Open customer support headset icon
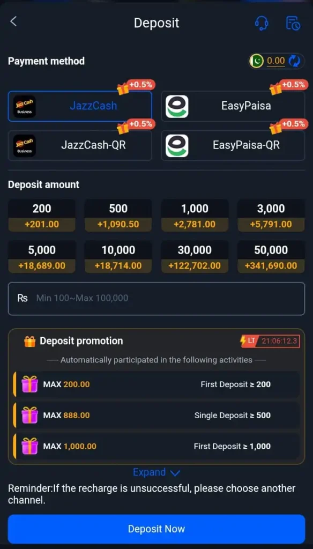 (262, 23)
